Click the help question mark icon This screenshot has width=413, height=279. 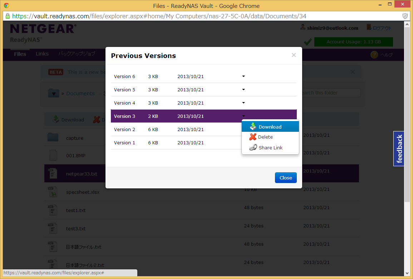pos(374,54)
